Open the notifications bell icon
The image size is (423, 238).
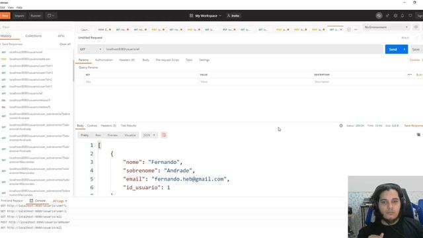tap(403, 16)
